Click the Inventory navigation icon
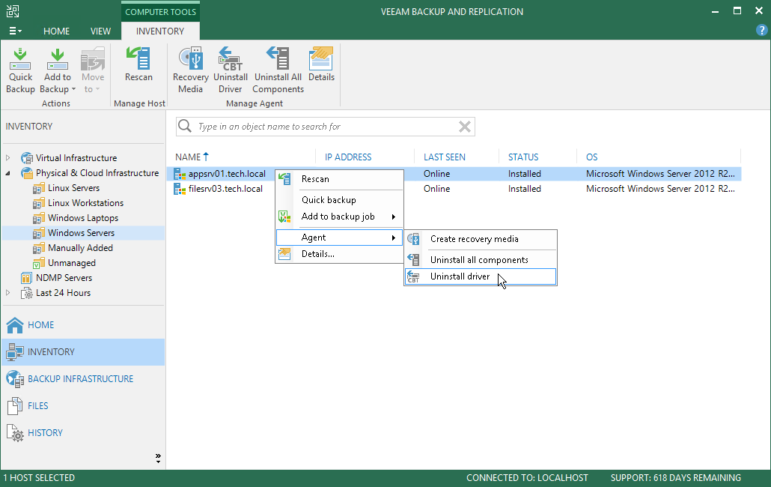 coord(15,351)
